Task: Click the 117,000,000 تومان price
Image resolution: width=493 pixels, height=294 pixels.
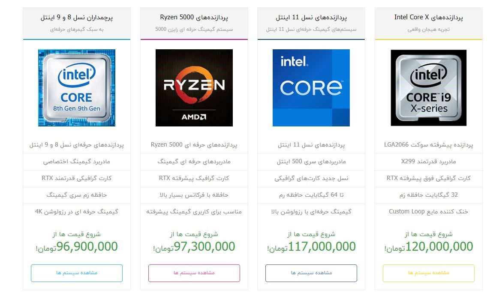Action: [311, 246]
